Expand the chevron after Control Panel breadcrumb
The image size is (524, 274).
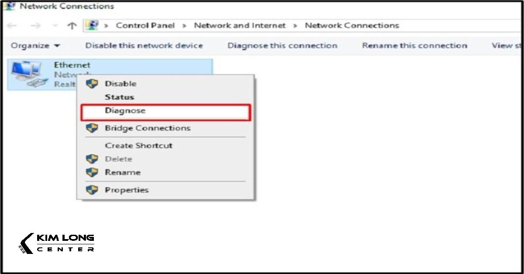pos(184,26)
